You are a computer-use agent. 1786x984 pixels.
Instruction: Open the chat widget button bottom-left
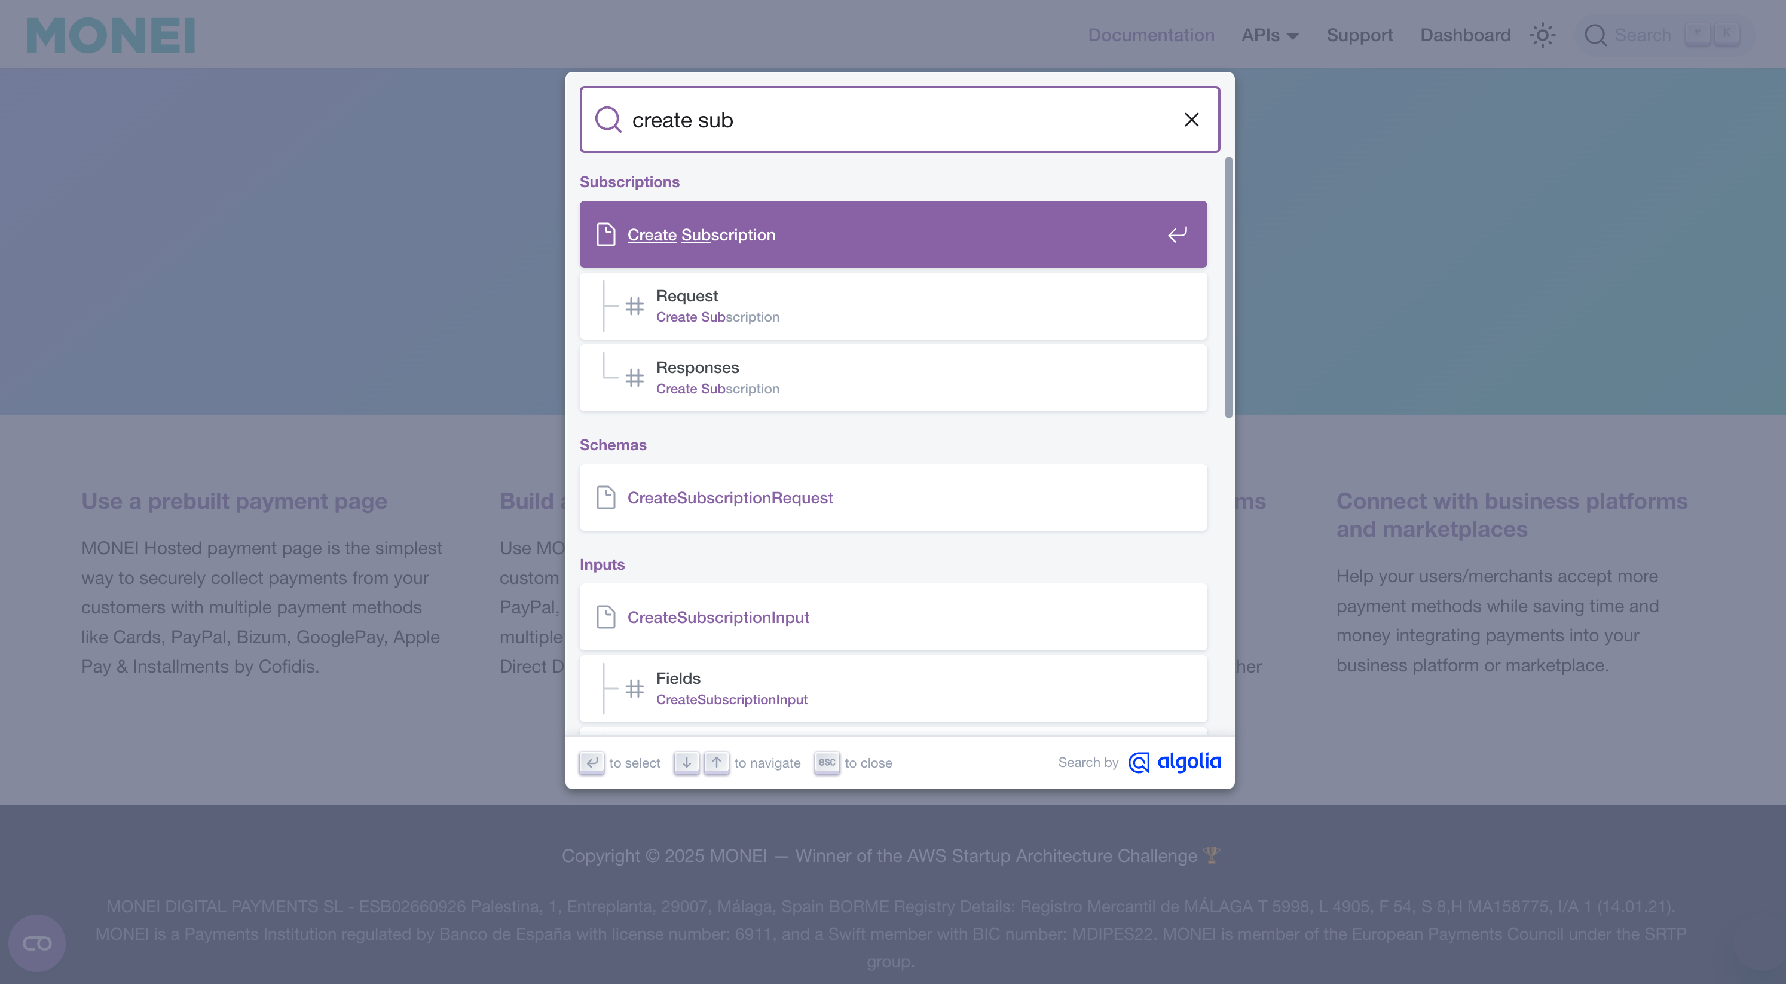coord(36,943)
